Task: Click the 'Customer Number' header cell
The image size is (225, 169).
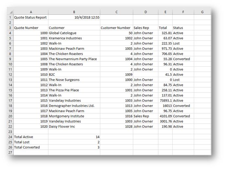Action: (117, 28)
